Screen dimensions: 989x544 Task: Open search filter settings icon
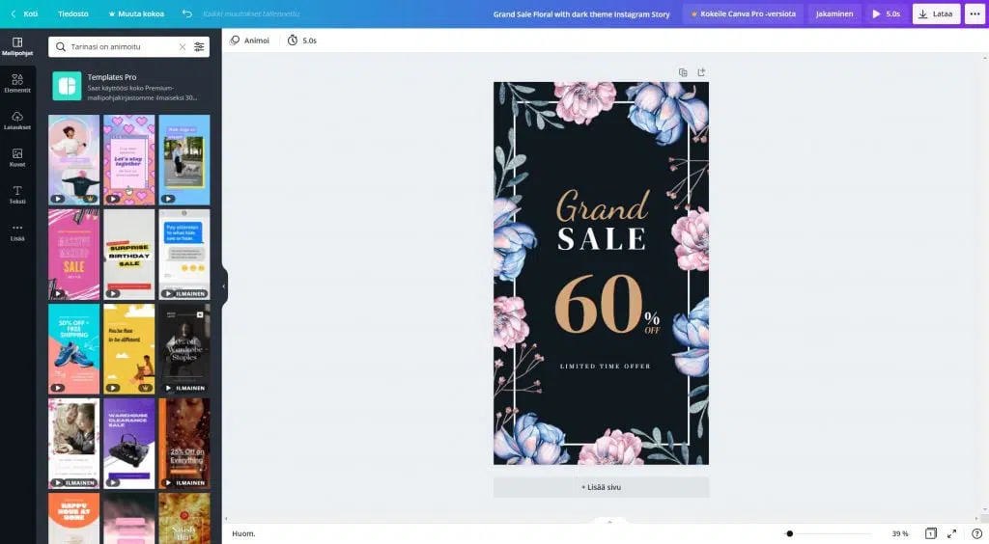click(x=199, y=46)
